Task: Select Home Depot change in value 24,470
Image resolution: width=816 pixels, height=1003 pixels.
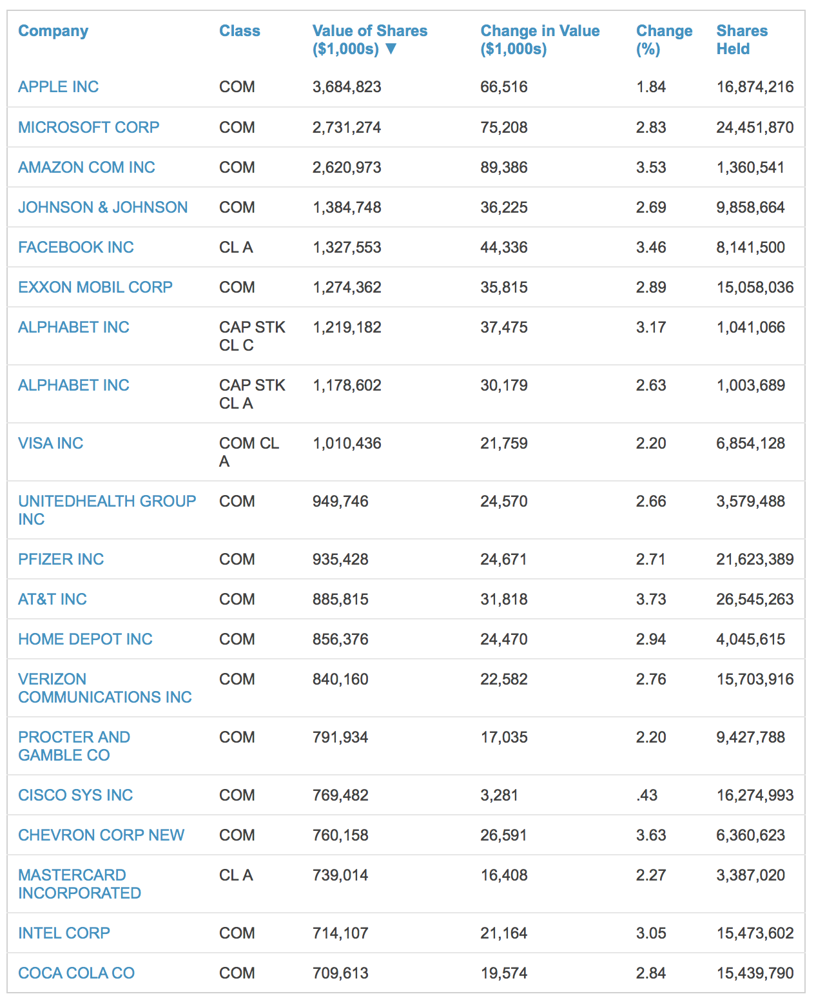Action: [504, 639]
